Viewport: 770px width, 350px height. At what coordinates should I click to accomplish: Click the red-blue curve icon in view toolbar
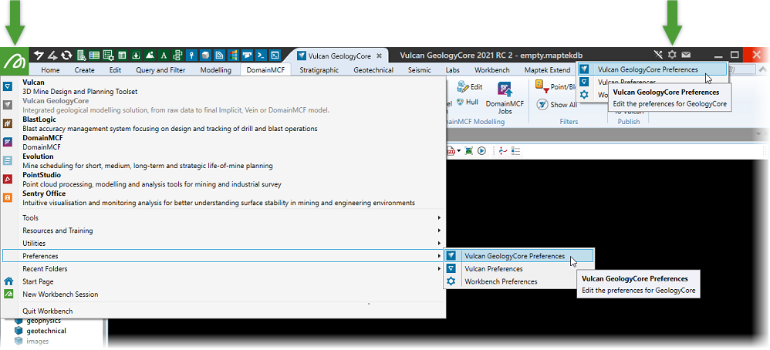502,151
